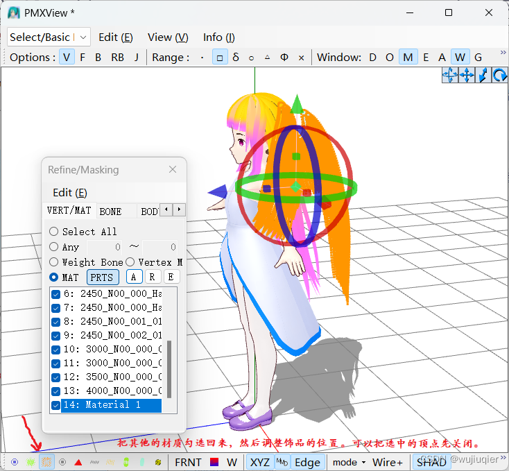Toggle the gray circled dot display icon
509x471 pixels.
tap(62, 462)
